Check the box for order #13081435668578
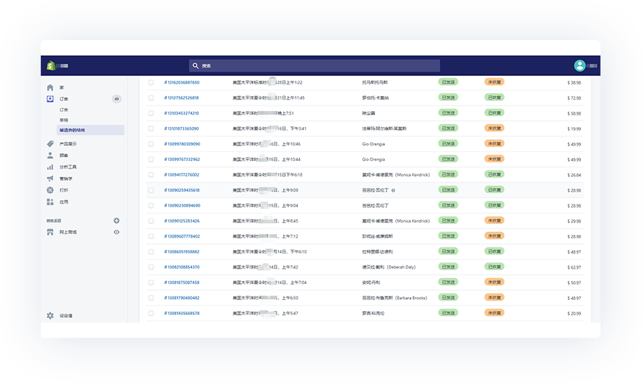The width and height of the screenshot is (644, 382). click(x=151, y=313)
